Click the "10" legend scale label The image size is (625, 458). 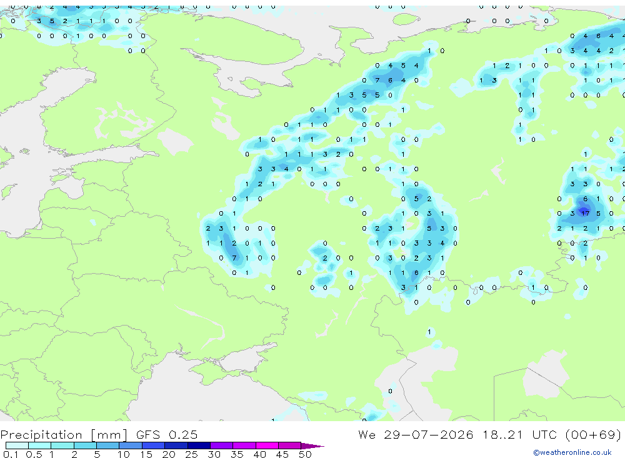(124, 454)
